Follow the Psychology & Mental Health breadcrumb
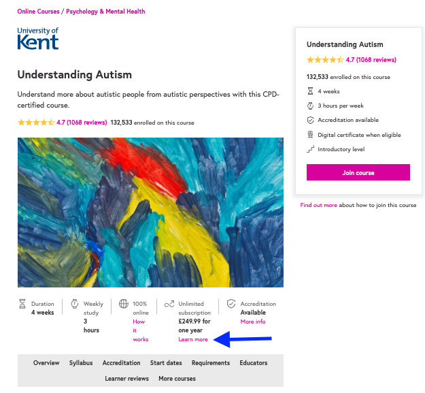425x393 pixels. click(105, 12)
